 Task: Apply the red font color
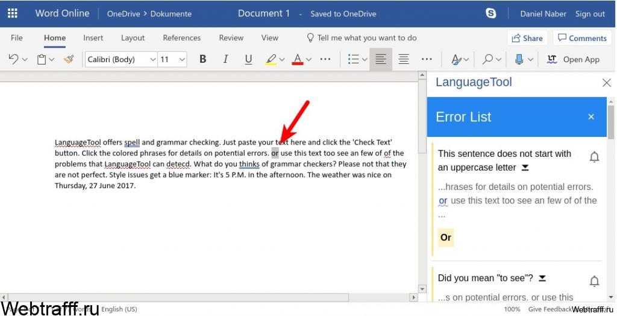point(298,60)
